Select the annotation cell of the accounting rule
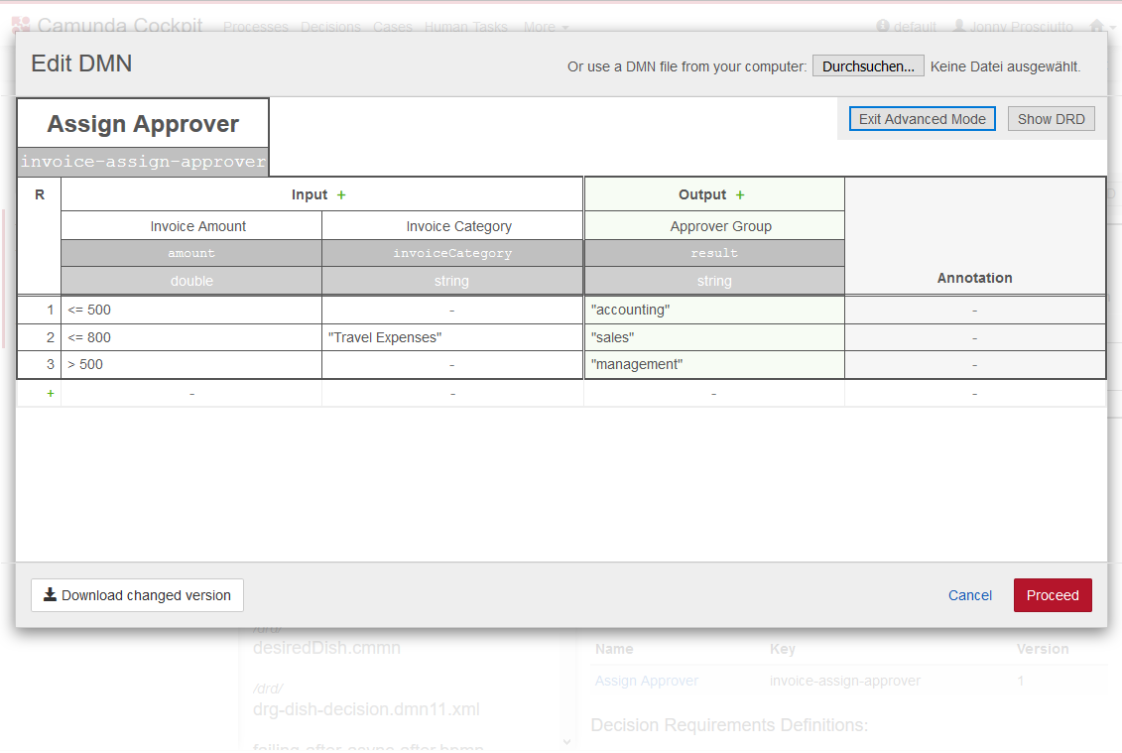The height and width of the screenshot is (753, 1122). [974, 310]
